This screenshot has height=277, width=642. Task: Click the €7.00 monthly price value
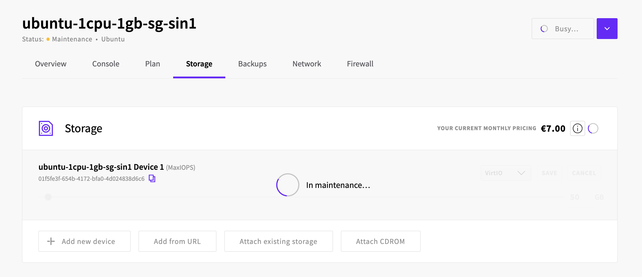pyautogui.click(x=553, y=128)
